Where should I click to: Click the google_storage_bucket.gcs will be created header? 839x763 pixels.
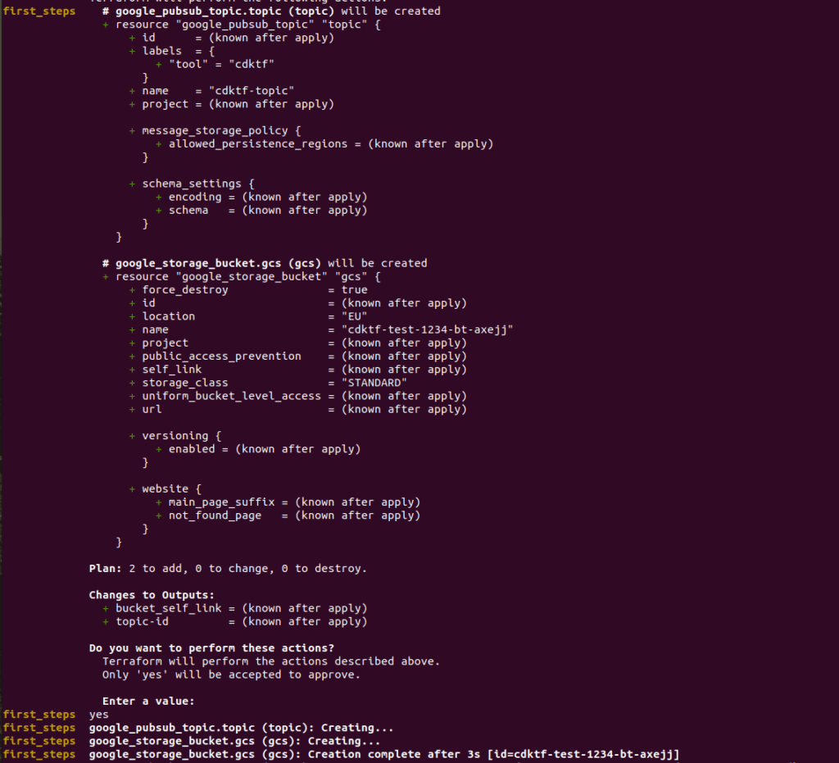(265, 263)
